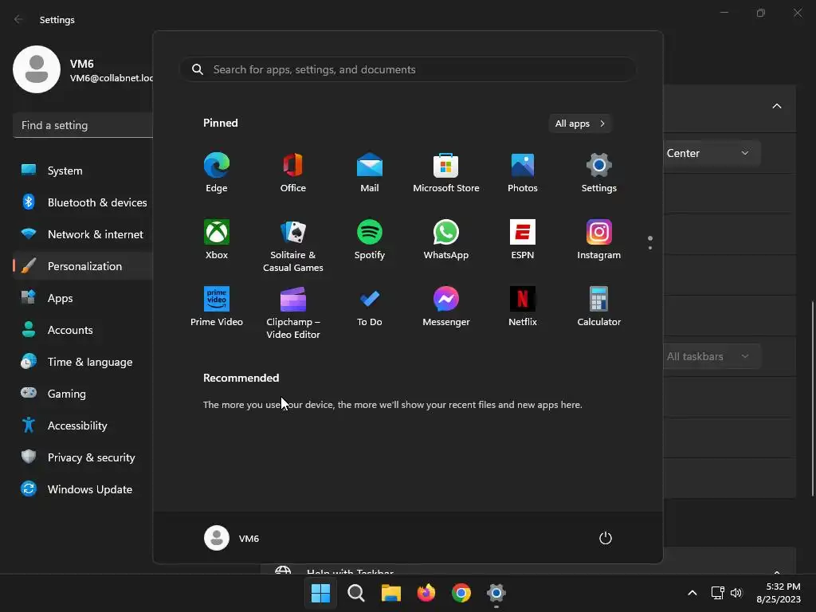Open File Explorer from taskbar
Image resolution: width=816 pixels, height=612 pixels.
390,593
